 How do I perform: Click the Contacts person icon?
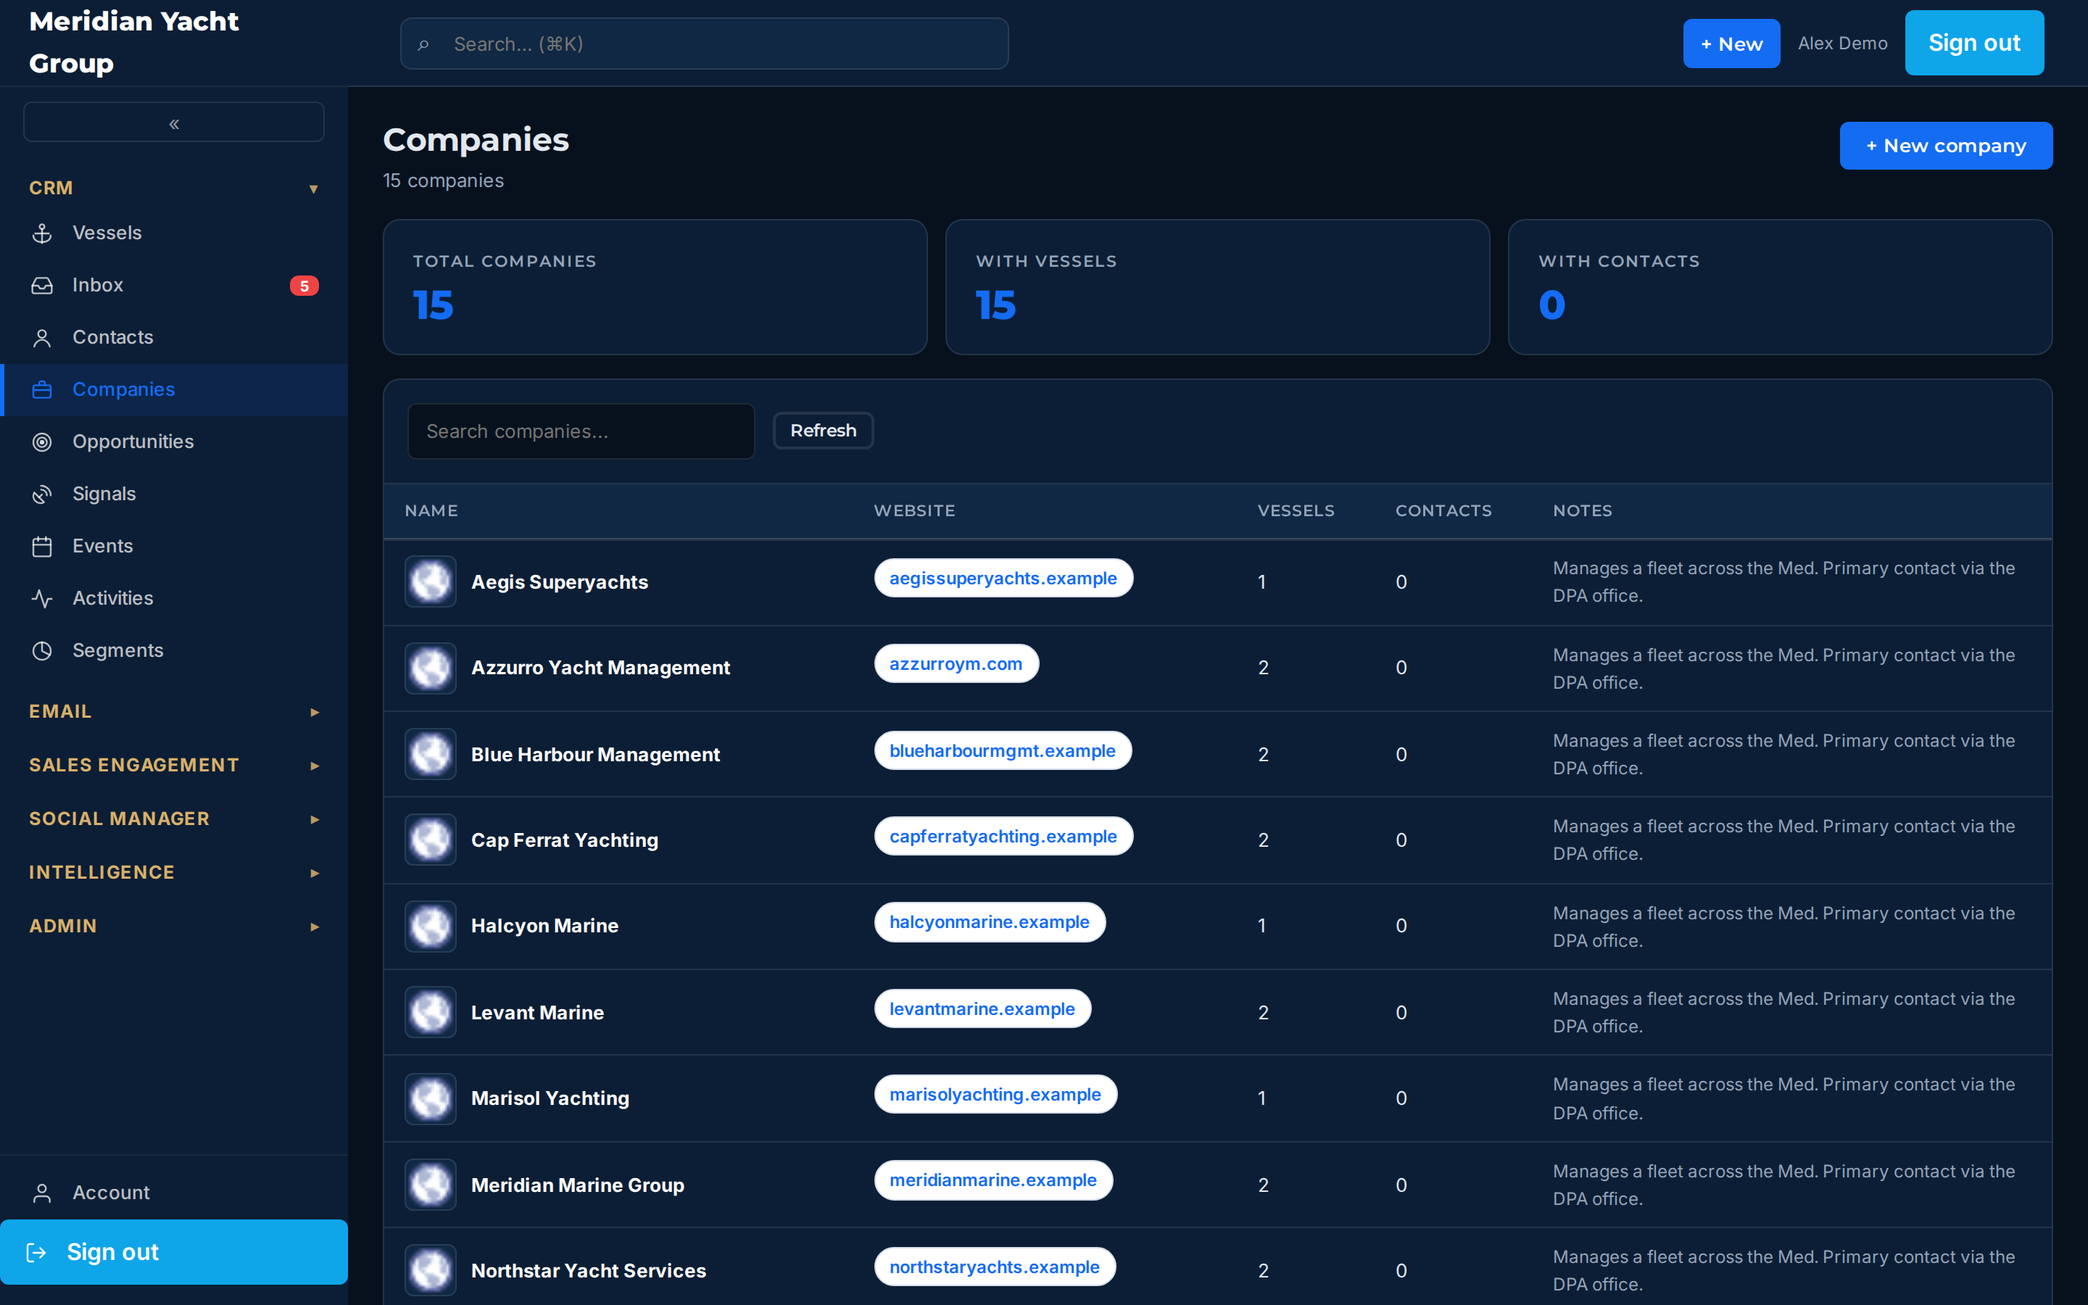point(42,337)
